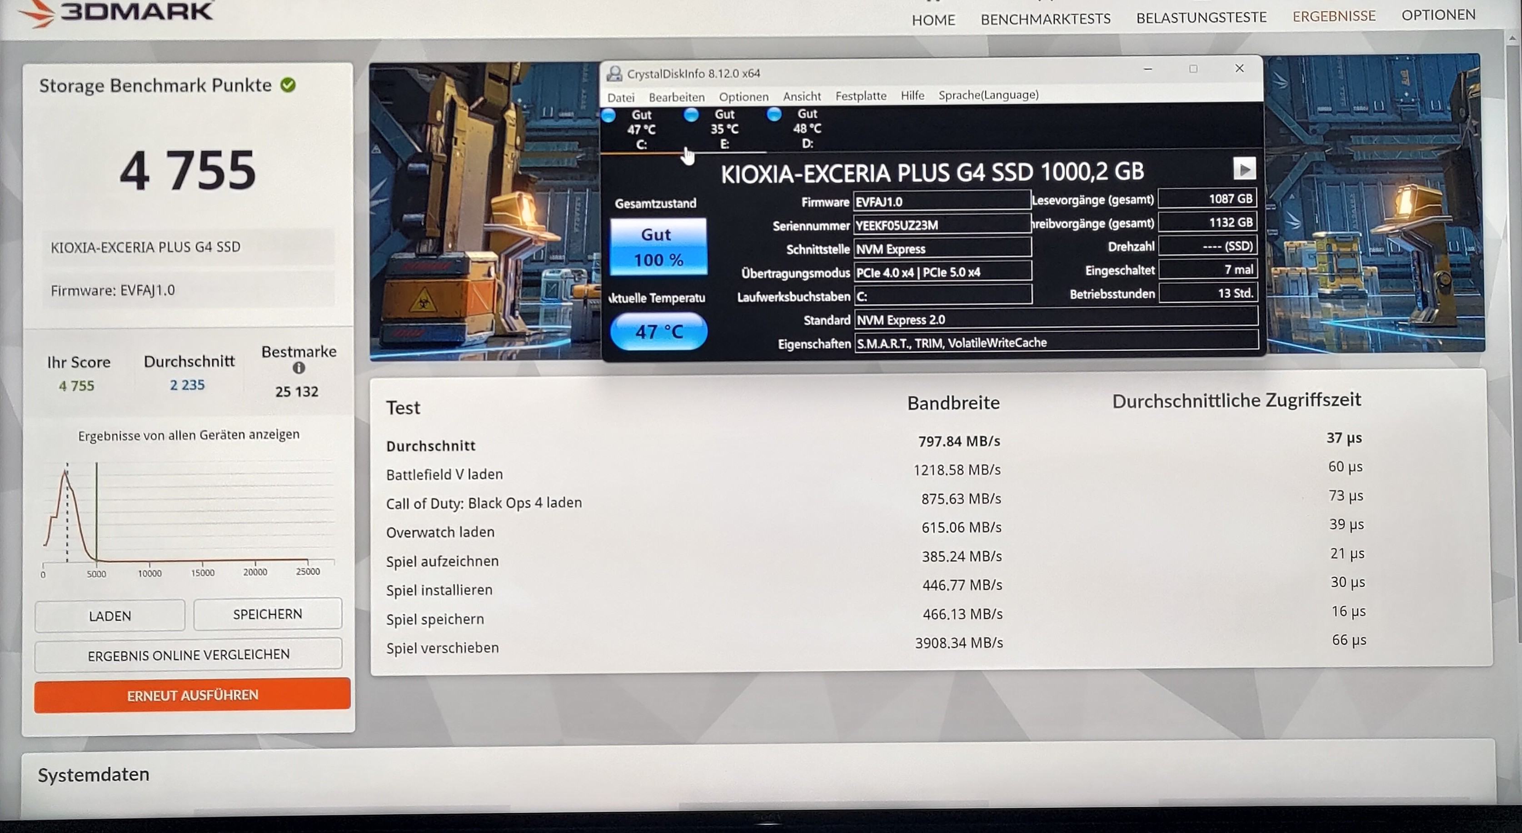The width and height of the screenshot is (1522, 833).
Task: Open the Festplatte menu
Action: (861, 95)
